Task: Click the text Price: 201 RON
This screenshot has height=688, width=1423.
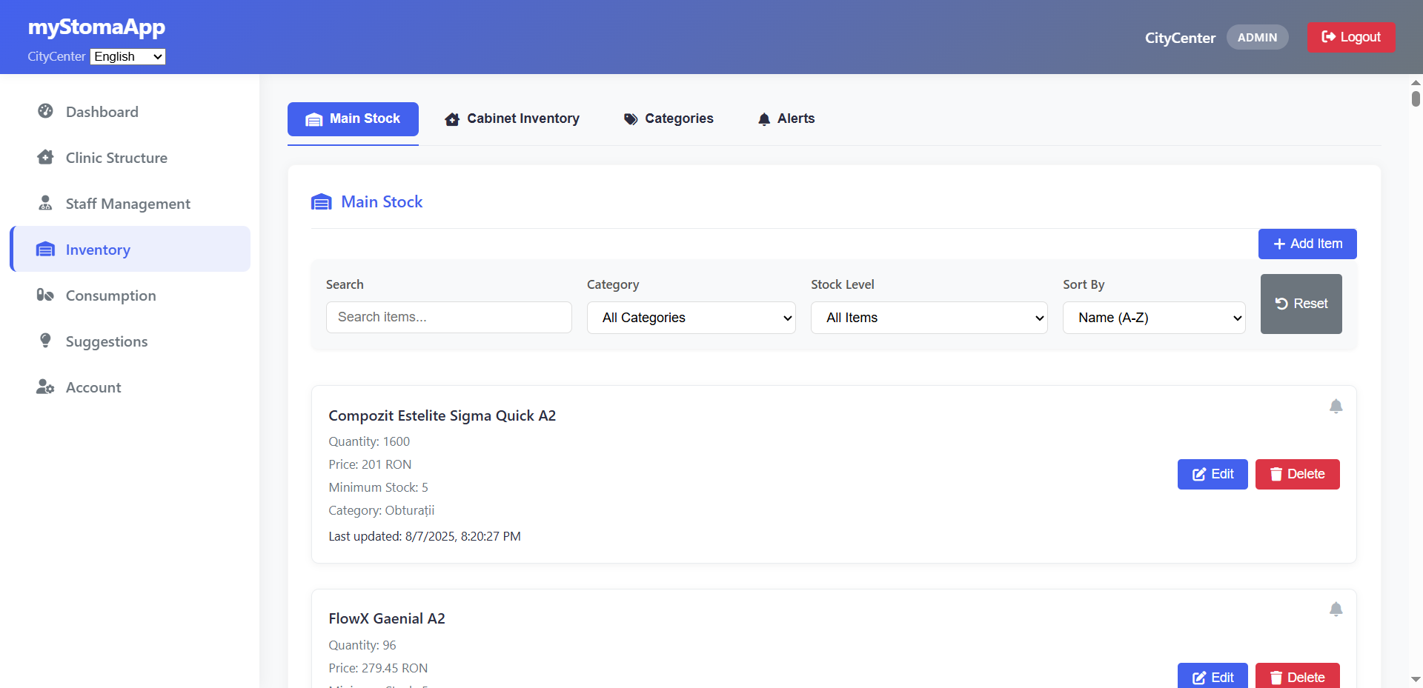Action: coord(370,464)
